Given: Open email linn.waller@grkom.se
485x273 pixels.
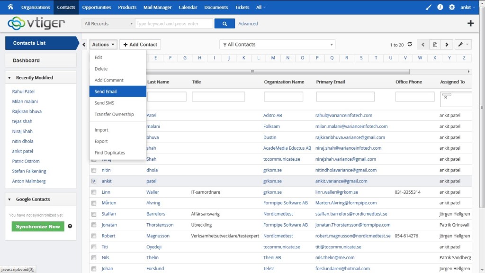Looking at the screenshot, I should [x=337, y=192].
